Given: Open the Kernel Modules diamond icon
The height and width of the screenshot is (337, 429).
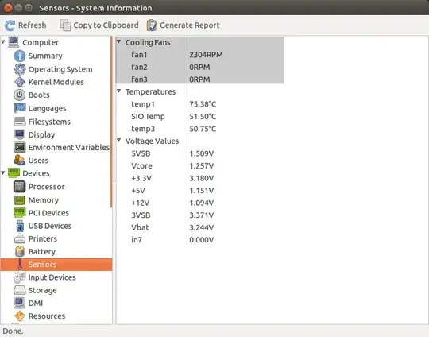Looking at the screenshot, I should [19, 82].
